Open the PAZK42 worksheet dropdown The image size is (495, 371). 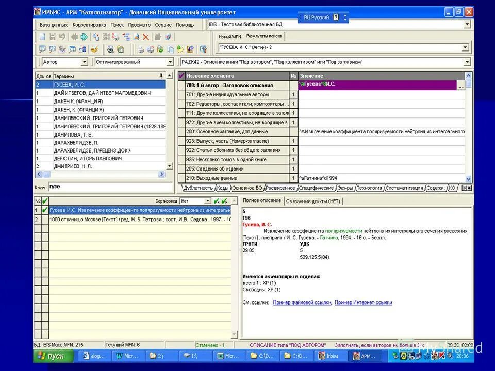(x=467, y=62)
